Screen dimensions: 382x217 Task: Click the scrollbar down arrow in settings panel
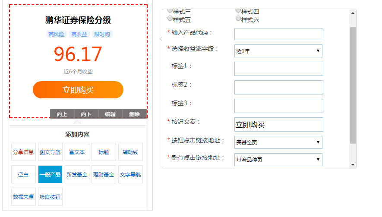pyautogui.click(x=353, y=165)
